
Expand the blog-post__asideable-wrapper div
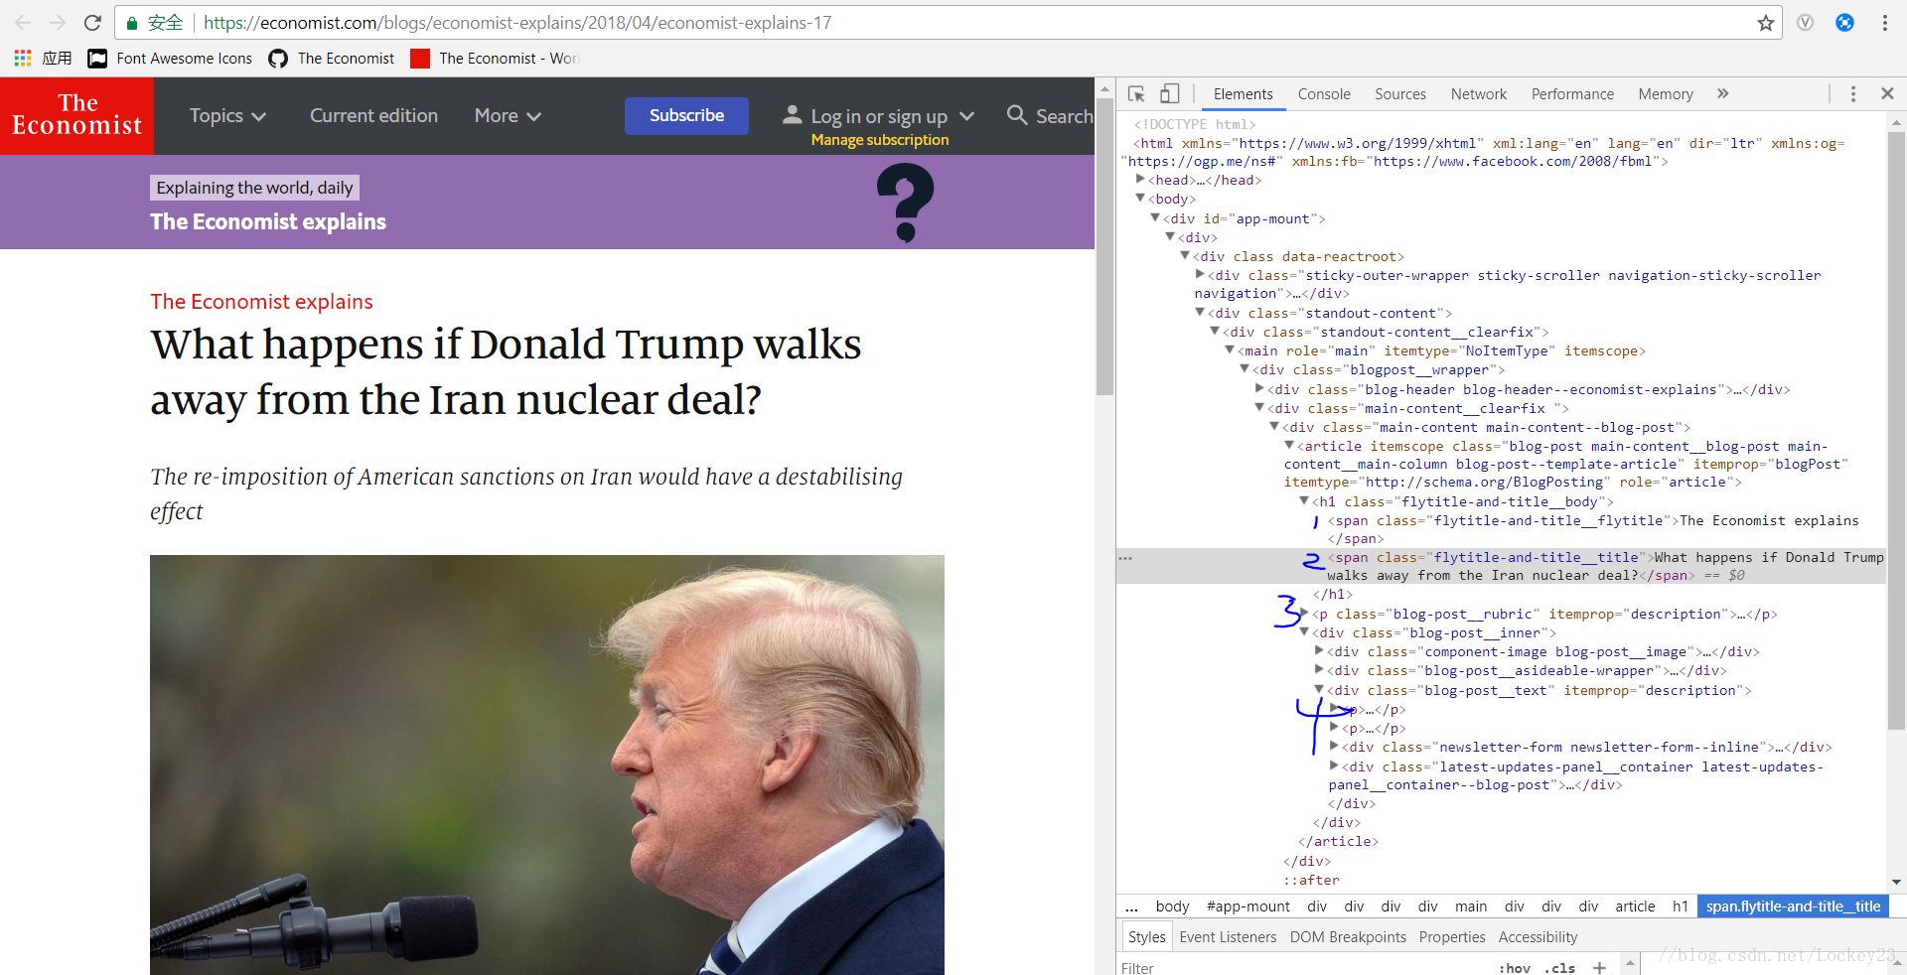coord(1319,670)
